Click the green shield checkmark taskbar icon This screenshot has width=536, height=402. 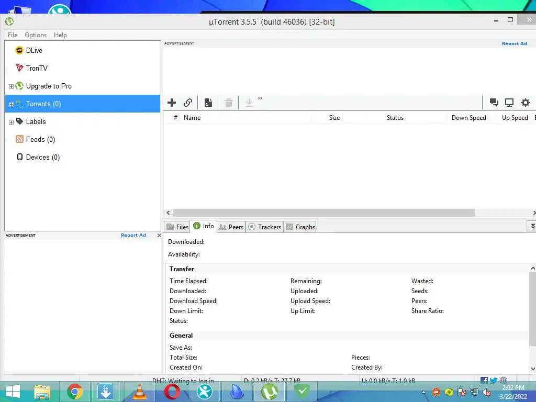point(302,392)
